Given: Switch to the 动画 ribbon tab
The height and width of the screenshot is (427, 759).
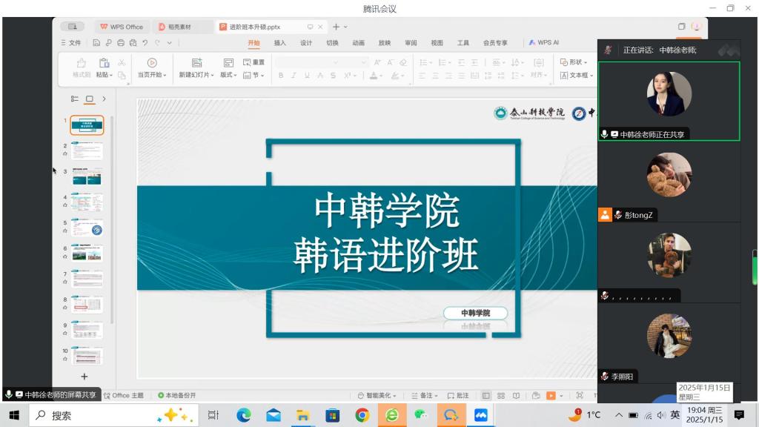Looking at the screenshot, I should [x=358, y=42].
